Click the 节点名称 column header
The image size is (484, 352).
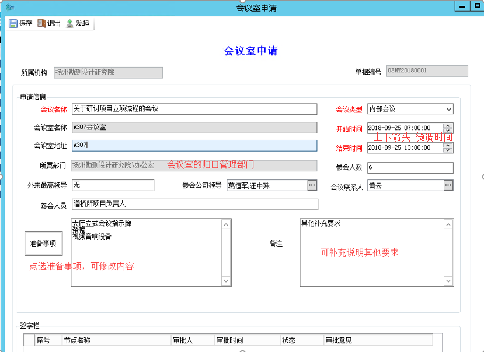click(117, 340)
